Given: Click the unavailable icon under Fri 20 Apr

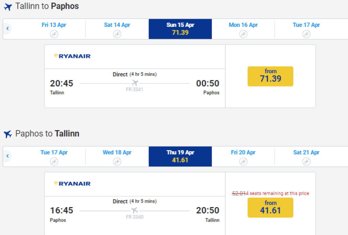Looking at the screenshot, I should coord(243,161).
